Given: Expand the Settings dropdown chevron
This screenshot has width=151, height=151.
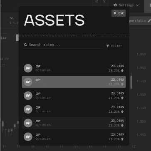Looking at the screenshot, I should pyautogui.click(x=137, y=5).
